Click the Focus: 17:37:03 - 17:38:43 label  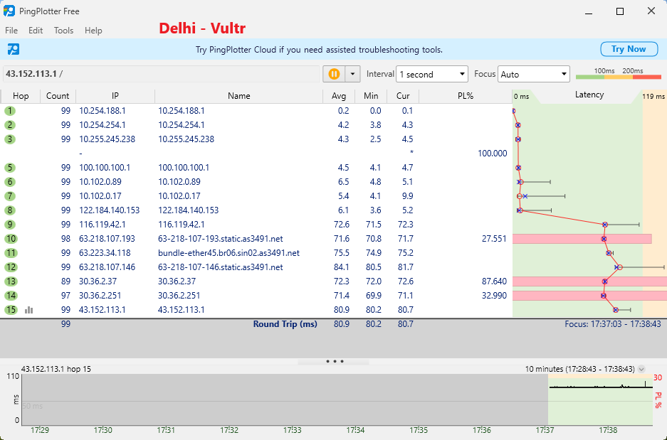coord(613,324)
